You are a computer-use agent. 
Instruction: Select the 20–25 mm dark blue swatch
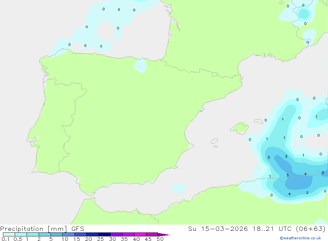(92, 234)
